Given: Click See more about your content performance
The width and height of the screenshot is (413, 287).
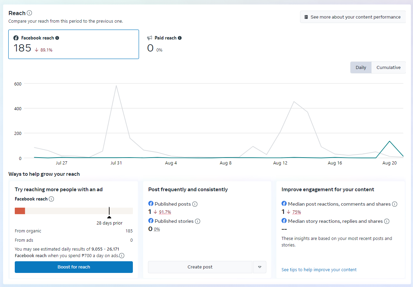Looking at the screenshot, I should click(353, 17).
